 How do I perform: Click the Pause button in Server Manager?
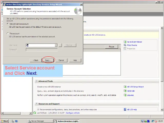[111, 47]
